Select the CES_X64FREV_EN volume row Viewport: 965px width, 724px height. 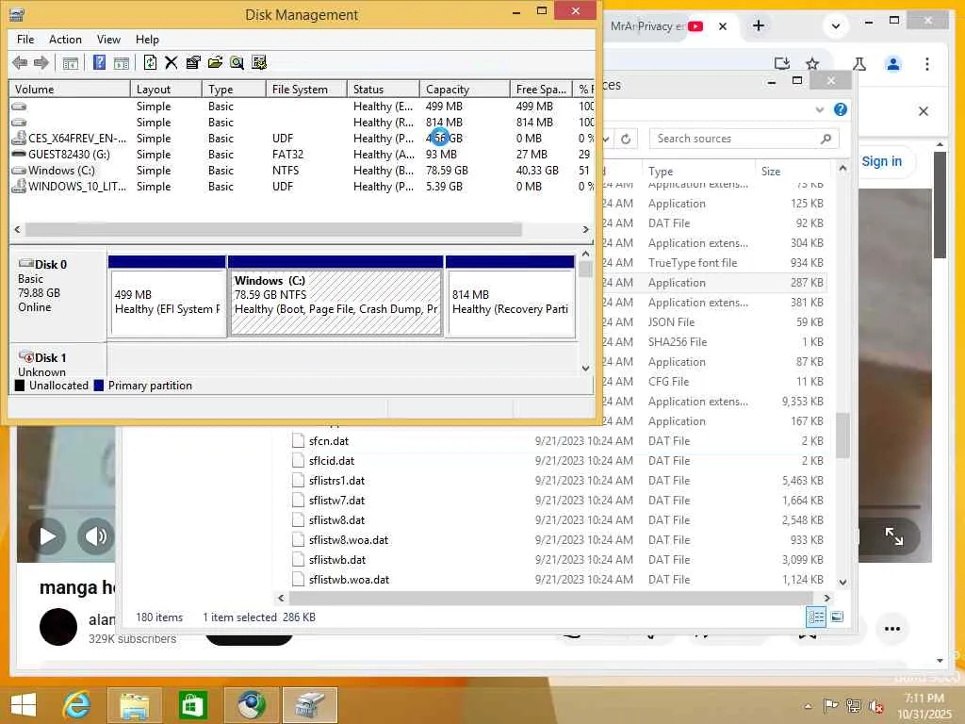[302, 139]
